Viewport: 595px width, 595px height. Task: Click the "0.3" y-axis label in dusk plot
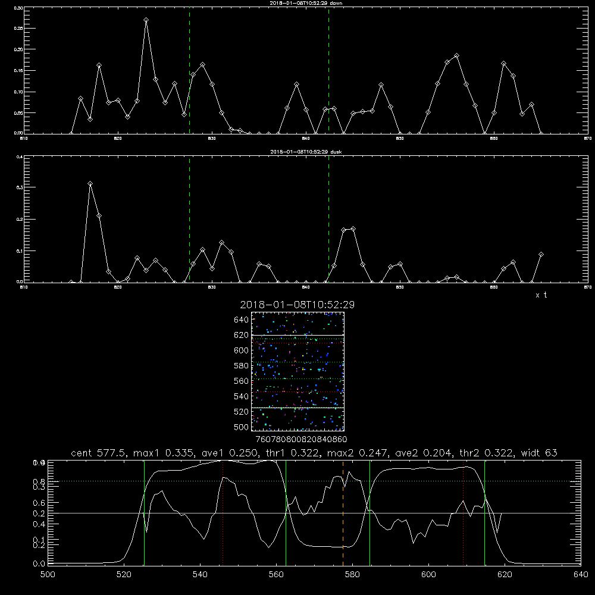tap(20, 187)
